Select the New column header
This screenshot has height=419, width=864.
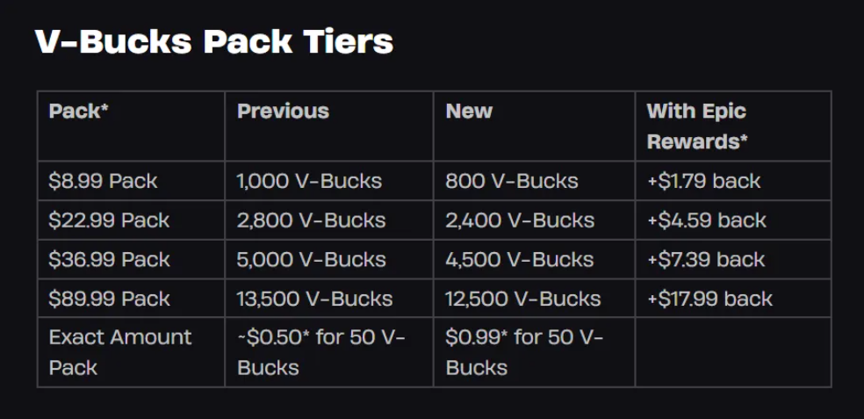click(535, 126)
